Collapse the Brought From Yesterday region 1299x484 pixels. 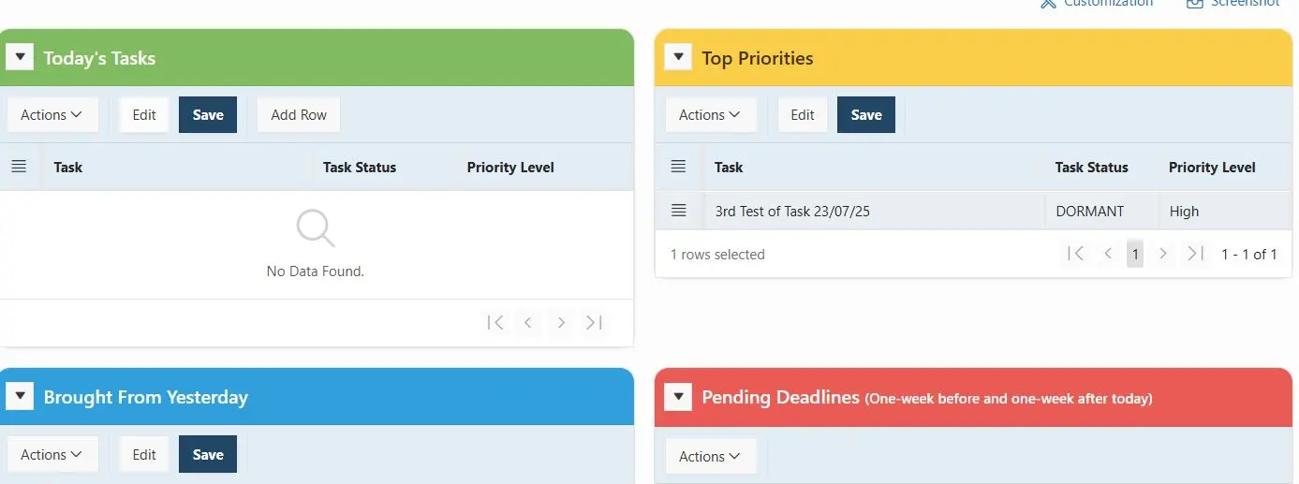[x=20, y=397]
